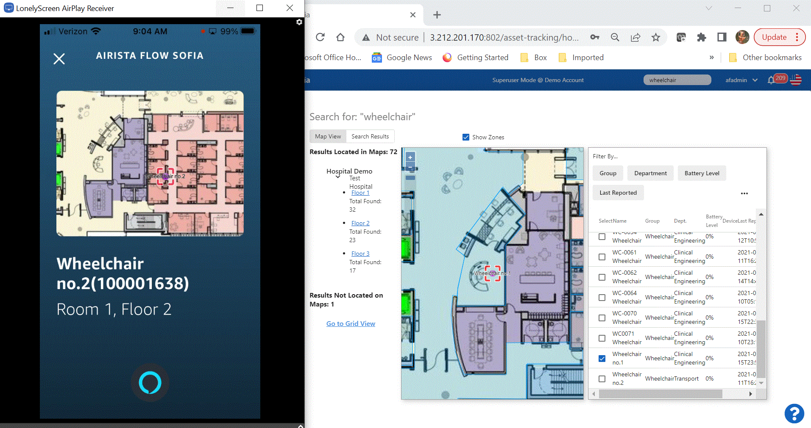Filter by Last Reported
The height and width of the screenshot is (428, 811).
618,193
